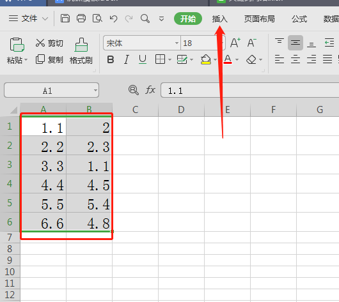This screenshot has width=339, height=302.
Task: Open Print Preview icon
Action: pos(97,19)
